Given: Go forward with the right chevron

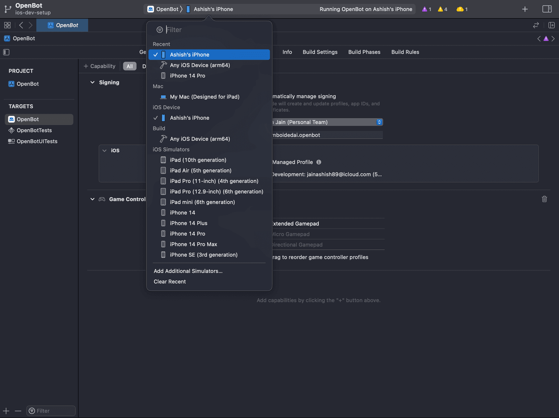Looking at the screenshot, I should (30, 25).
